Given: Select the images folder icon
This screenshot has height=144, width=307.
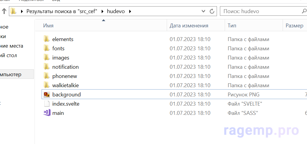Looking at the screenshot, I should 46,57.
